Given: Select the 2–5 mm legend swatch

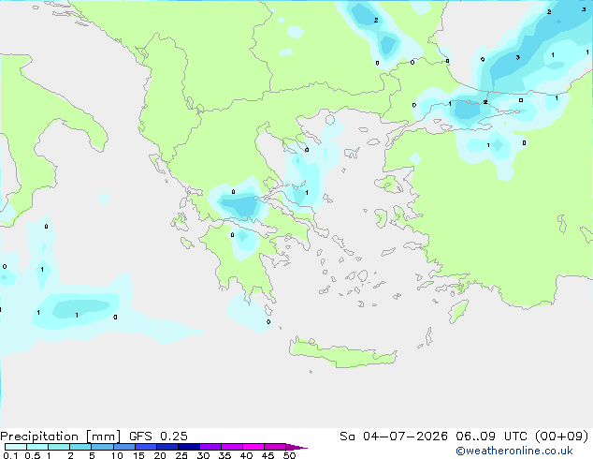Looking at the screenshot, I should coord(80,447).
